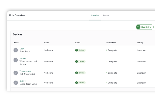Click Unknown battery value in Thermostat row
Image resolution: width=155 pixels, height=101 pixels.
pos(141,73)
